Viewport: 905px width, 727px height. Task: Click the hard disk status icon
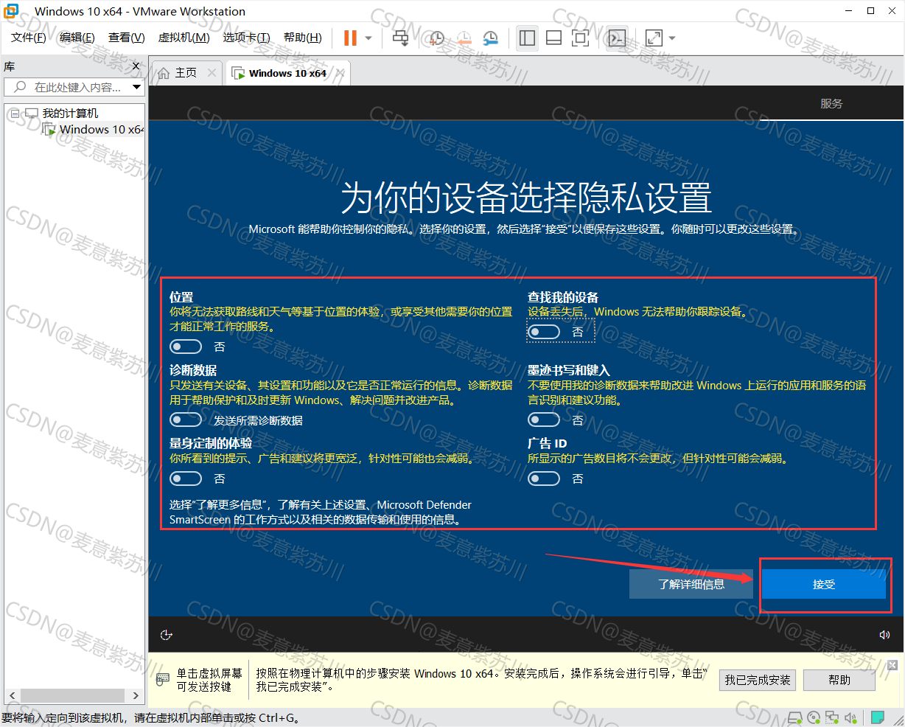[x=794, y=717]
